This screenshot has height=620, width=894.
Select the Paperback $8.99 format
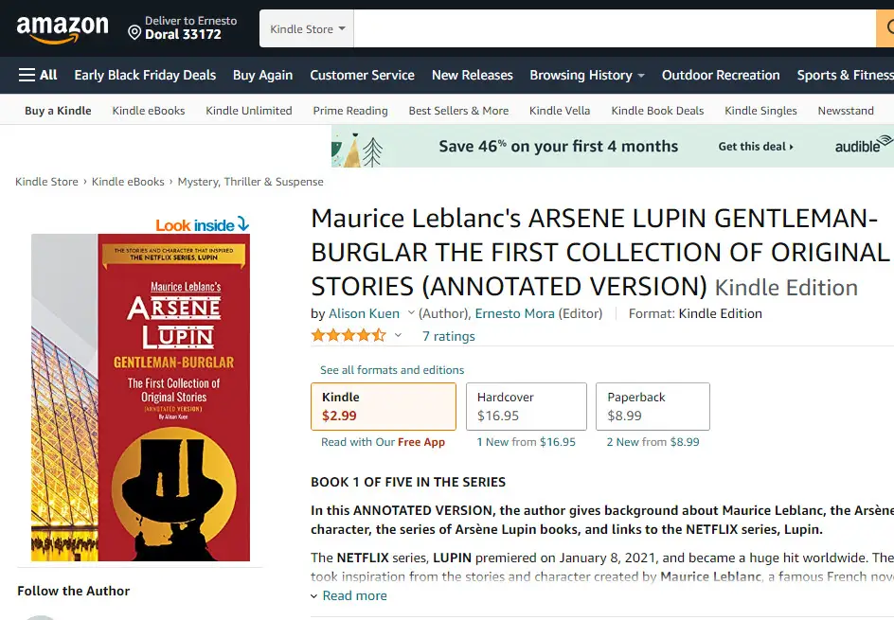[x=653, y=406]
